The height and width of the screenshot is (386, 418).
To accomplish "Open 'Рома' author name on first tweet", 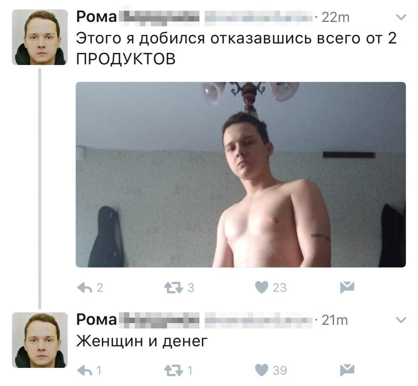I will [97, 17].
